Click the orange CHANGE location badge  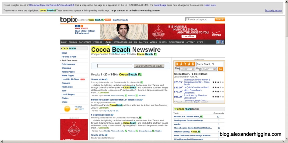(108, 20)
